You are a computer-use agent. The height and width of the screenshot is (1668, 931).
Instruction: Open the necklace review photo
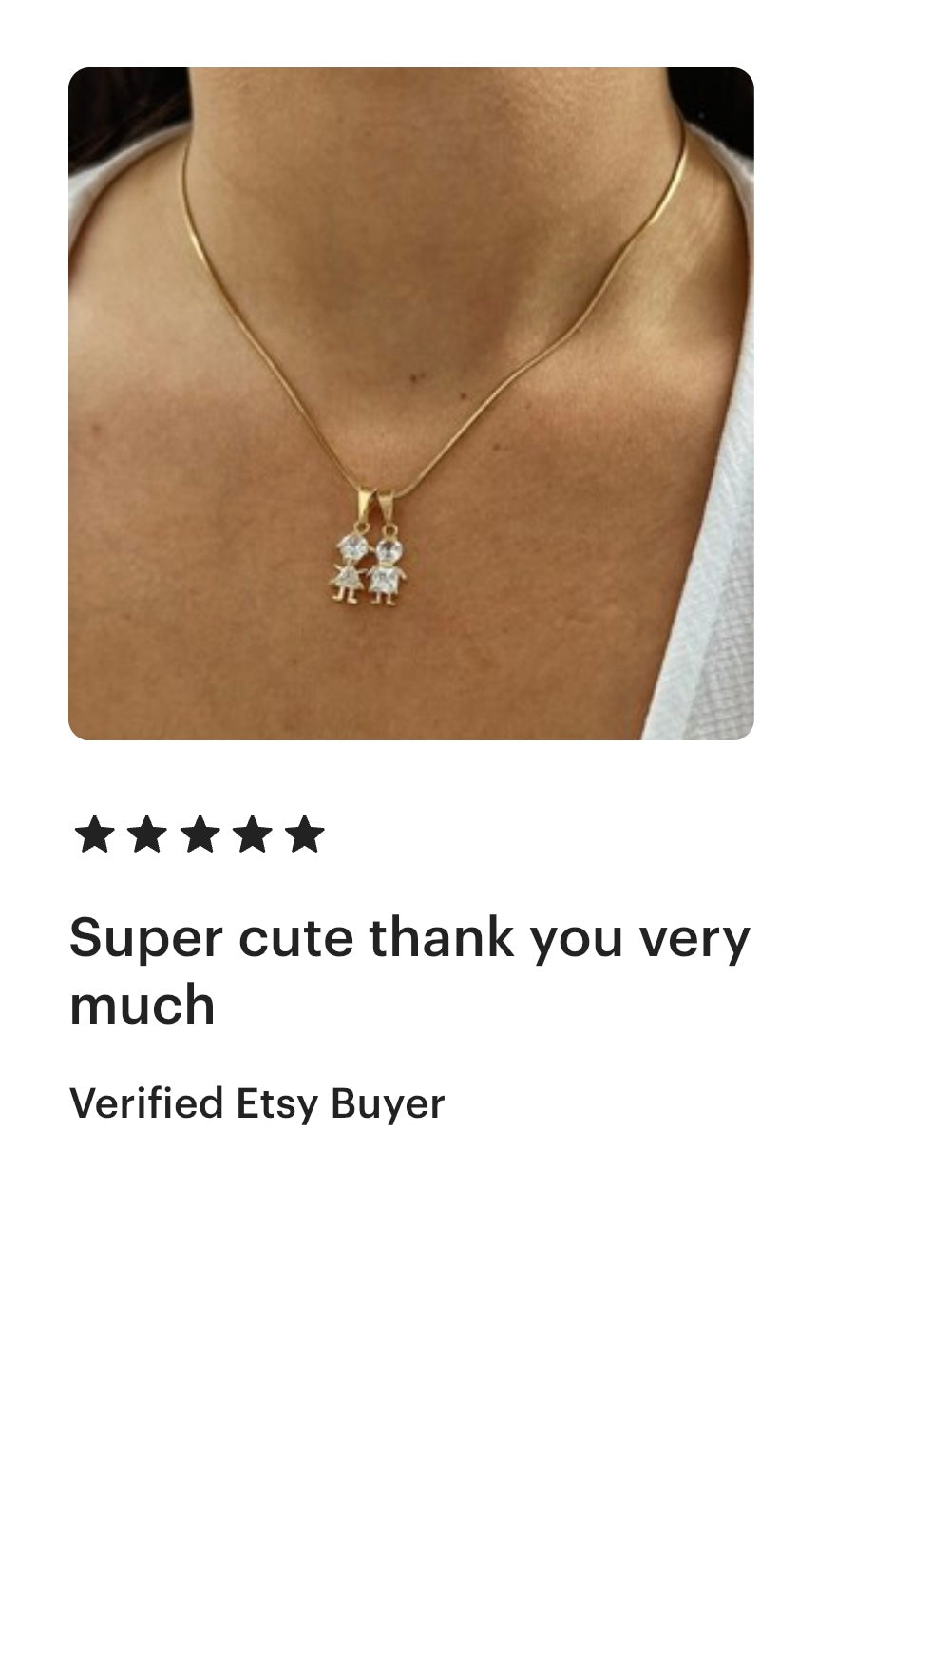coord(411,404)
